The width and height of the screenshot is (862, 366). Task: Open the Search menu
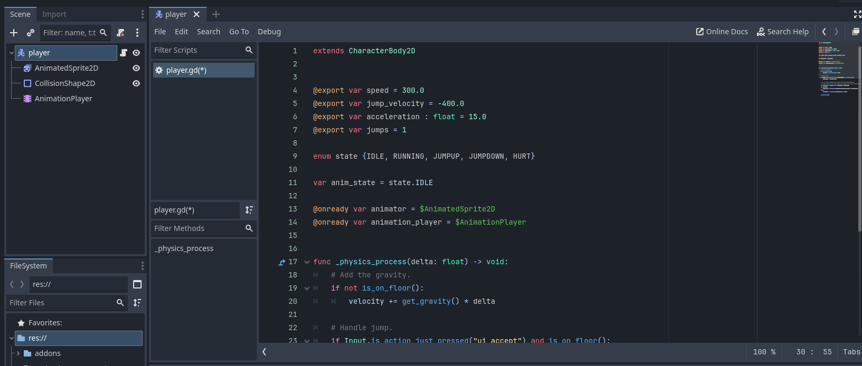pyautogui.click(x=209, y=32)
